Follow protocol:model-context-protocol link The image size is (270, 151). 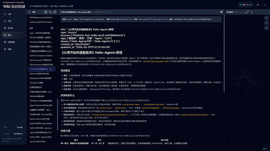click(x=194, y=115)
